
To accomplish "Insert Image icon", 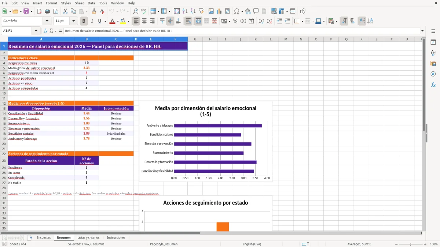I will pyautogui.click(x=211, y=11).
